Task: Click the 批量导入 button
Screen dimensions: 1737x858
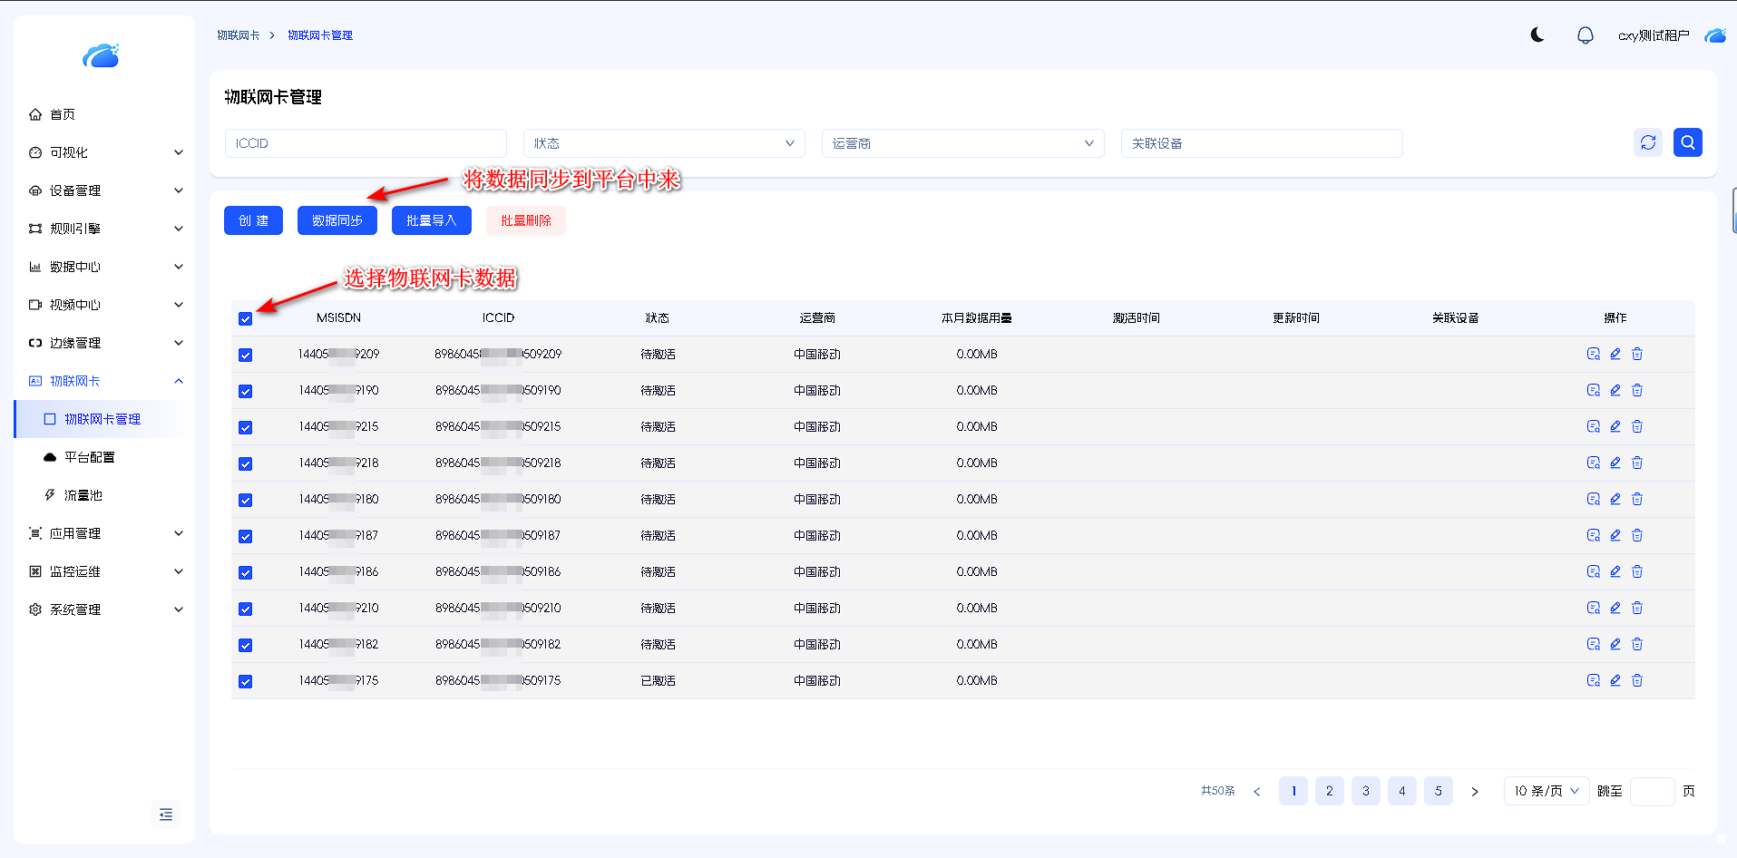Action: click(x=432, y=220)
